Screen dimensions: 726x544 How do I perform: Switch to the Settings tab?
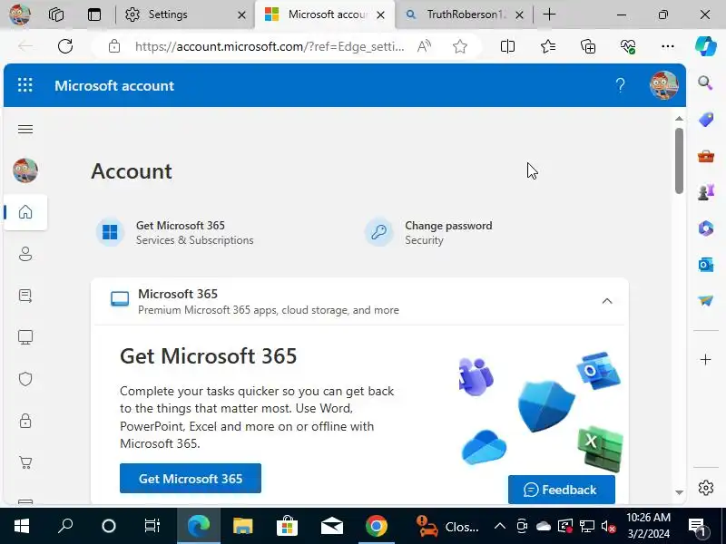click(184, 15)
